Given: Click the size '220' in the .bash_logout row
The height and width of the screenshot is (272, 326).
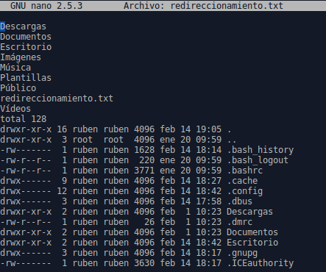Looking at the screenshot, I should click(x=147, y=160).
